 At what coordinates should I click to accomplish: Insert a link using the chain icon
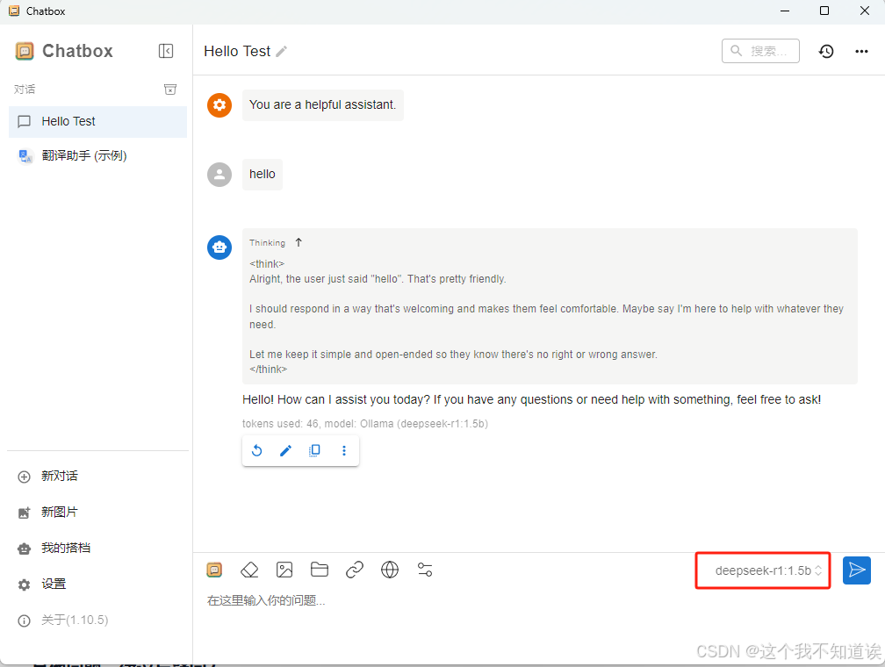tap(355, 570)
